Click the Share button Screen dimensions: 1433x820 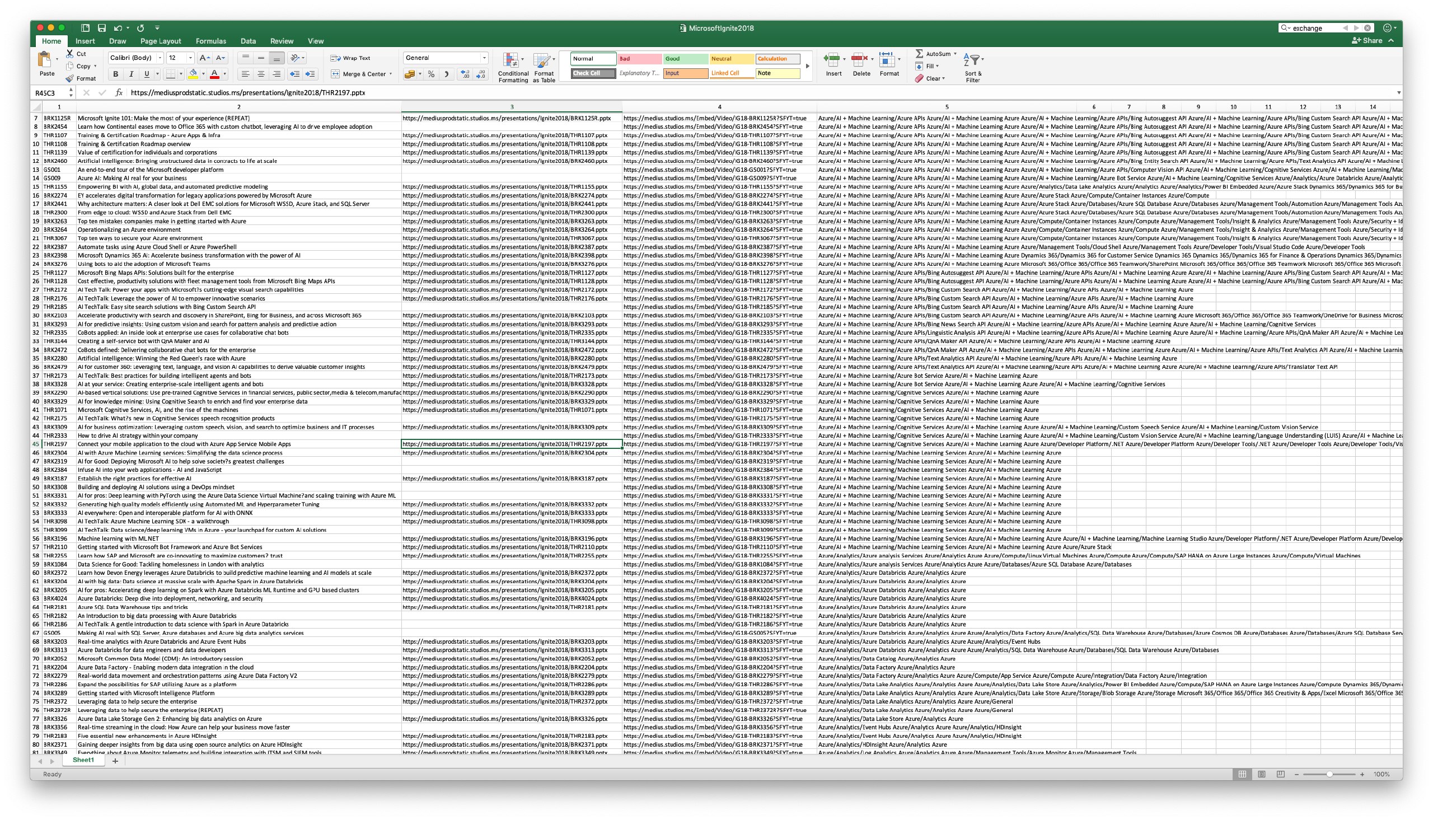(x=1366, y=40)
